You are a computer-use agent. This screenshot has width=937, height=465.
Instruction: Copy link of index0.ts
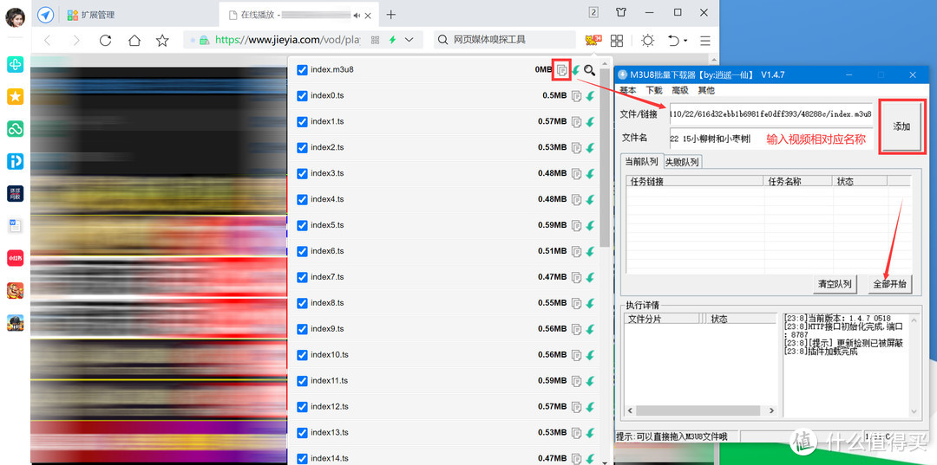[x=576, y=96]
